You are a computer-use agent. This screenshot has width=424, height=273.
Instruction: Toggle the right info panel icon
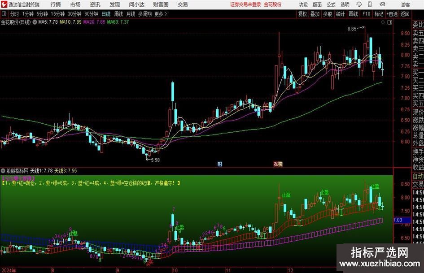coord(389,22)
